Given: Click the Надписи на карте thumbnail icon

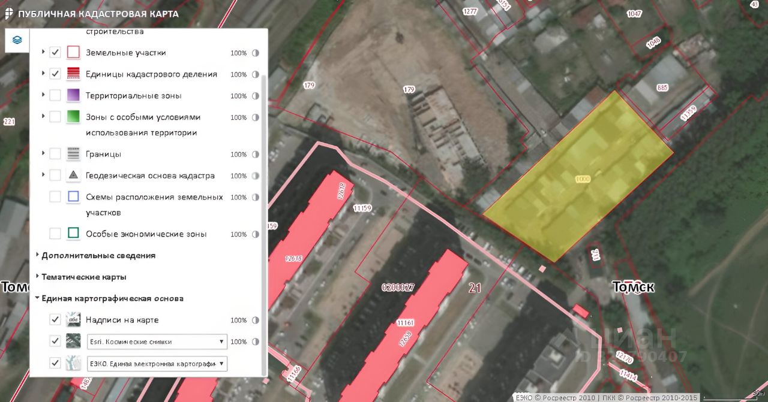Looking at the screenshot, I should coord(73,320).
